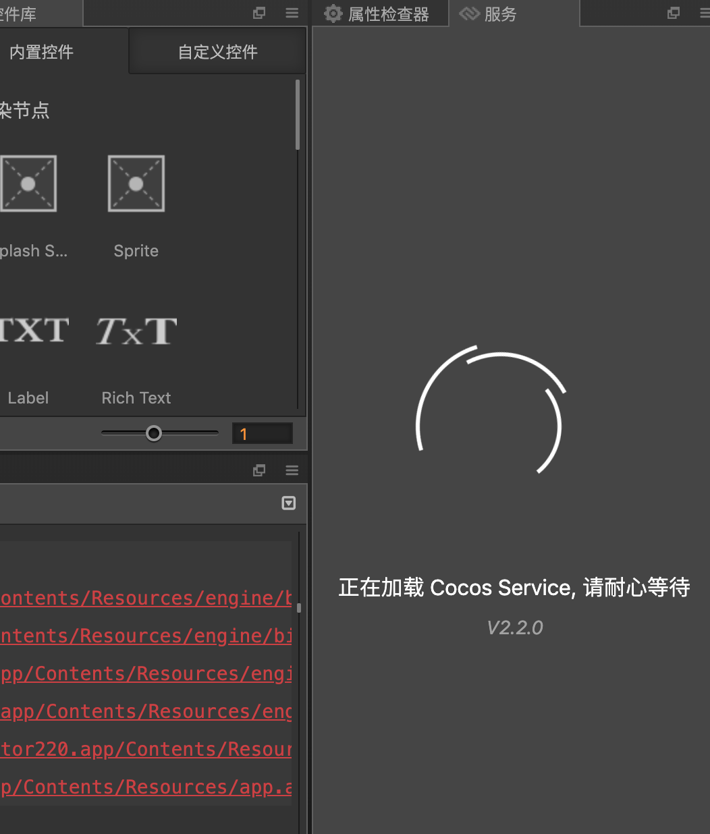Image resolution: width=710 pixels, height=834 pixels.
Task: Select the Label TXT icon
Action: (34, 331)
